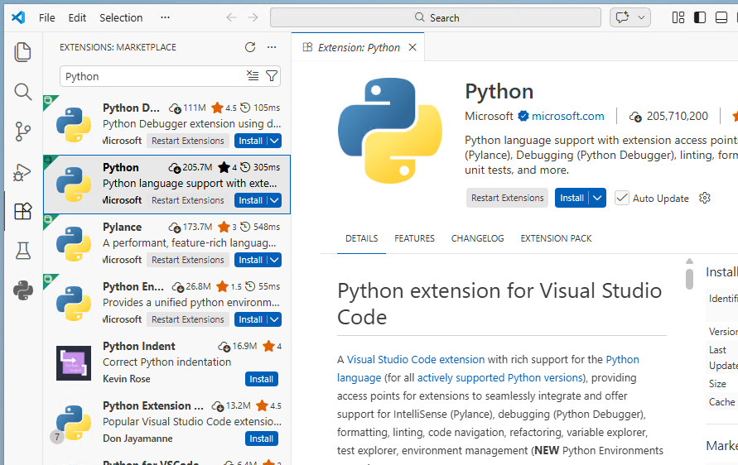738x465 pixels.
Task: Switch to the EXTENSION PACK tab
Action: pyautogui.click(x=556, y=238)
